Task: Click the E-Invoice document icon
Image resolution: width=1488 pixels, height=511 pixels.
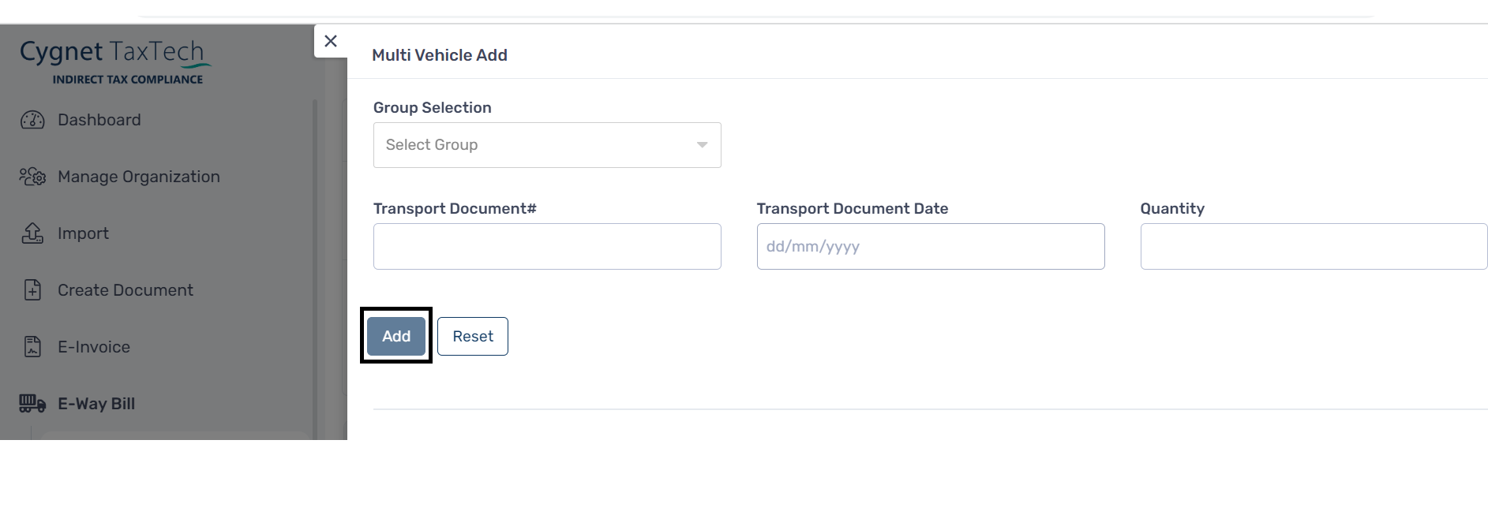Action: click(x=32, y=347)
